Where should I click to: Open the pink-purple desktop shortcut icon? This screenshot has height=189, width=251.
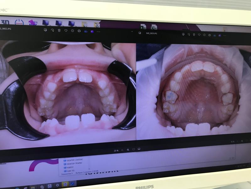click(x=33, y=23)
